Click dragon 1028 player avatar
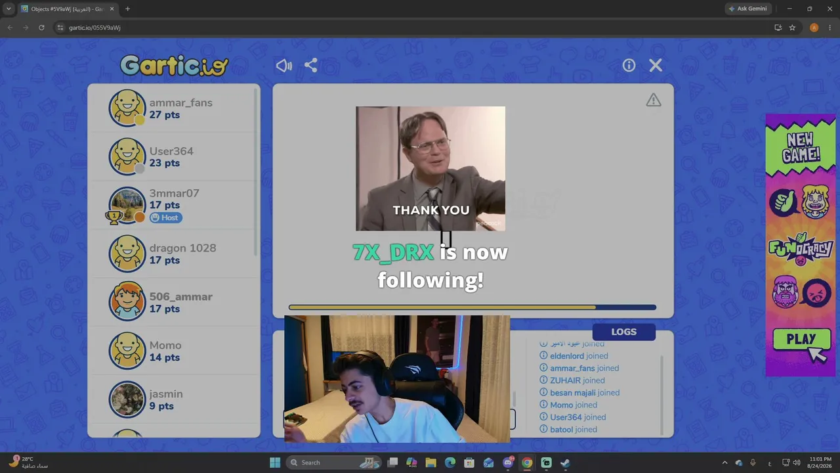 point(127,254)
